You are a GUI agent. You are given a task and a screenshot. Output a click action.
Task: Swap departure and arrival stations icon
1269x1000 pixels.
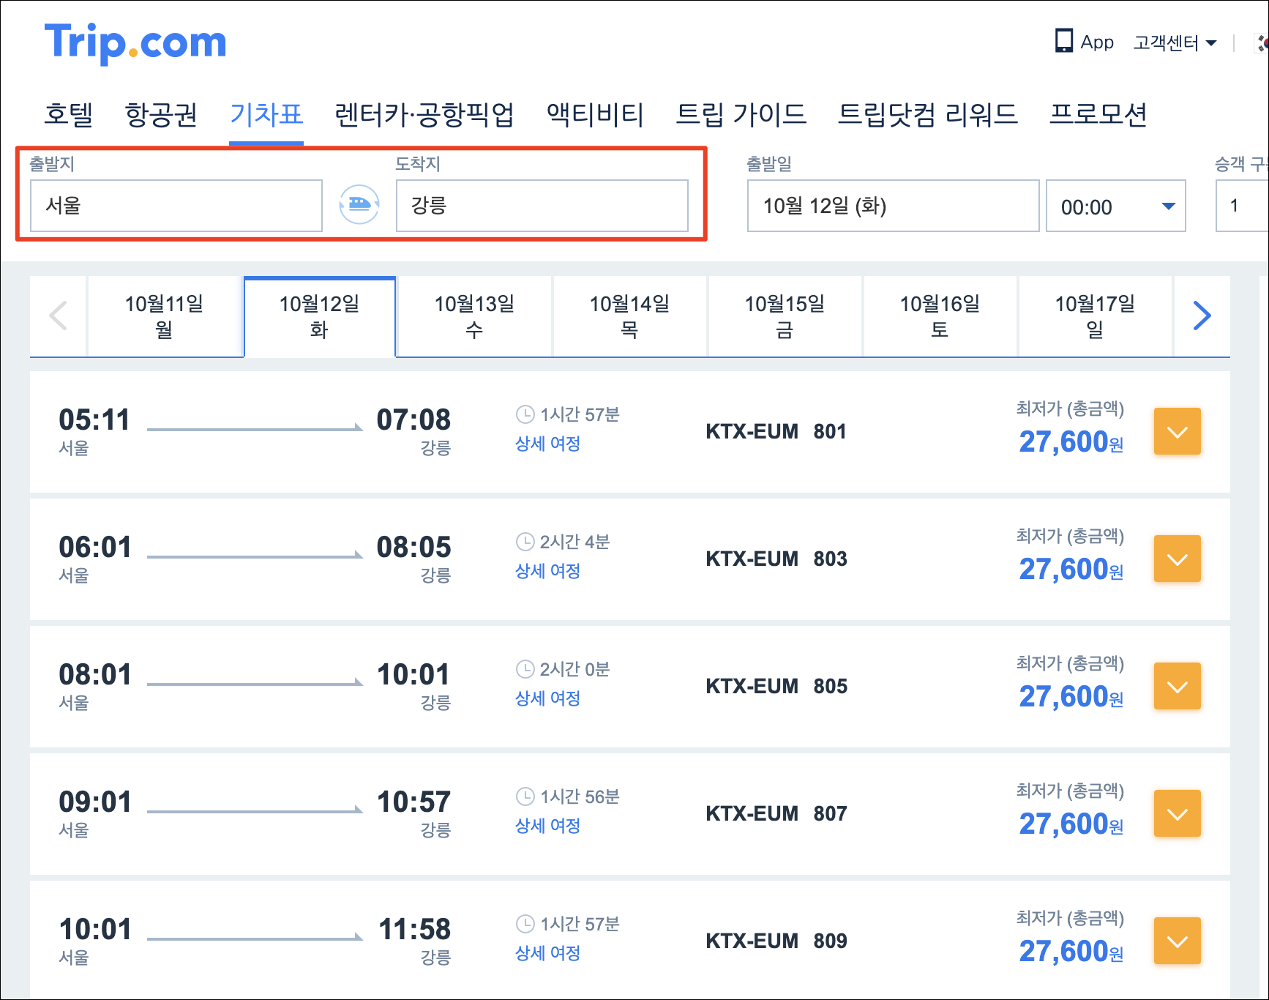coord(359,205)
